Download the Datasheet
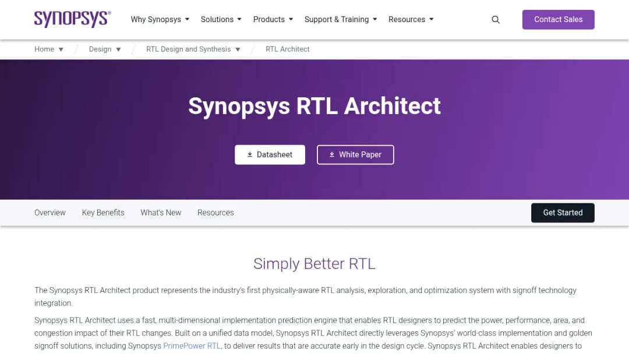The width and height of the screenshot is (629, 354). coord(270,155)
